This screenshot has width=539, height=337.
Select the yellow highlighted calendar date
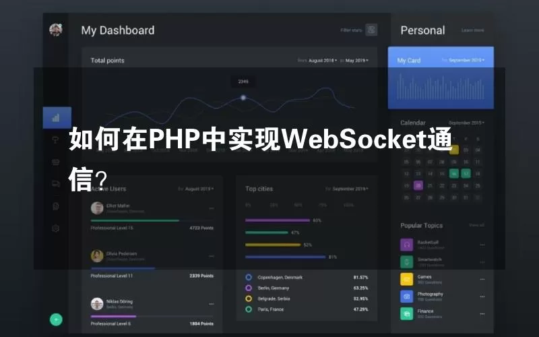click(x=453, y=150)
